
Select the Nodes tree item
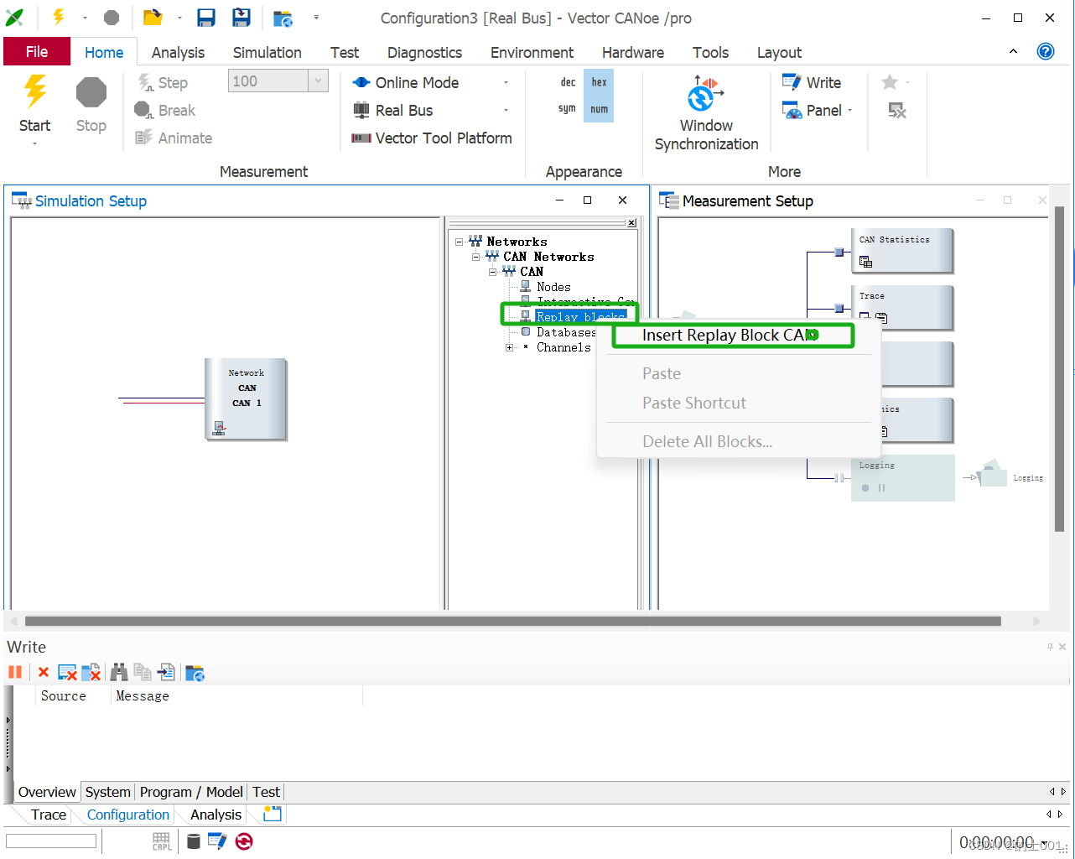coord(553,287)
